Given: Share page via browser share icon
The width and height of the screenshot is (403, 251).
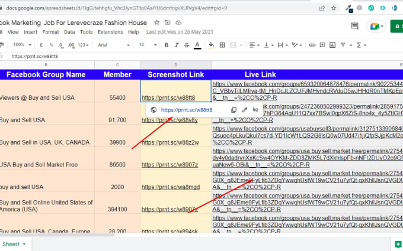Looking at the screenshot, I should (322, 8).
